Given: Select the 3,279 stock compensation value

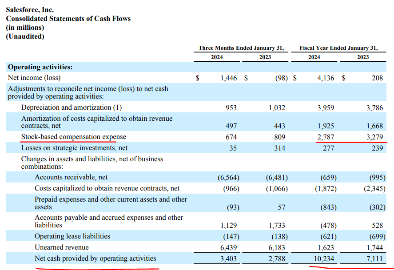Looking at the screenshot, I should (x=374, y=137).
